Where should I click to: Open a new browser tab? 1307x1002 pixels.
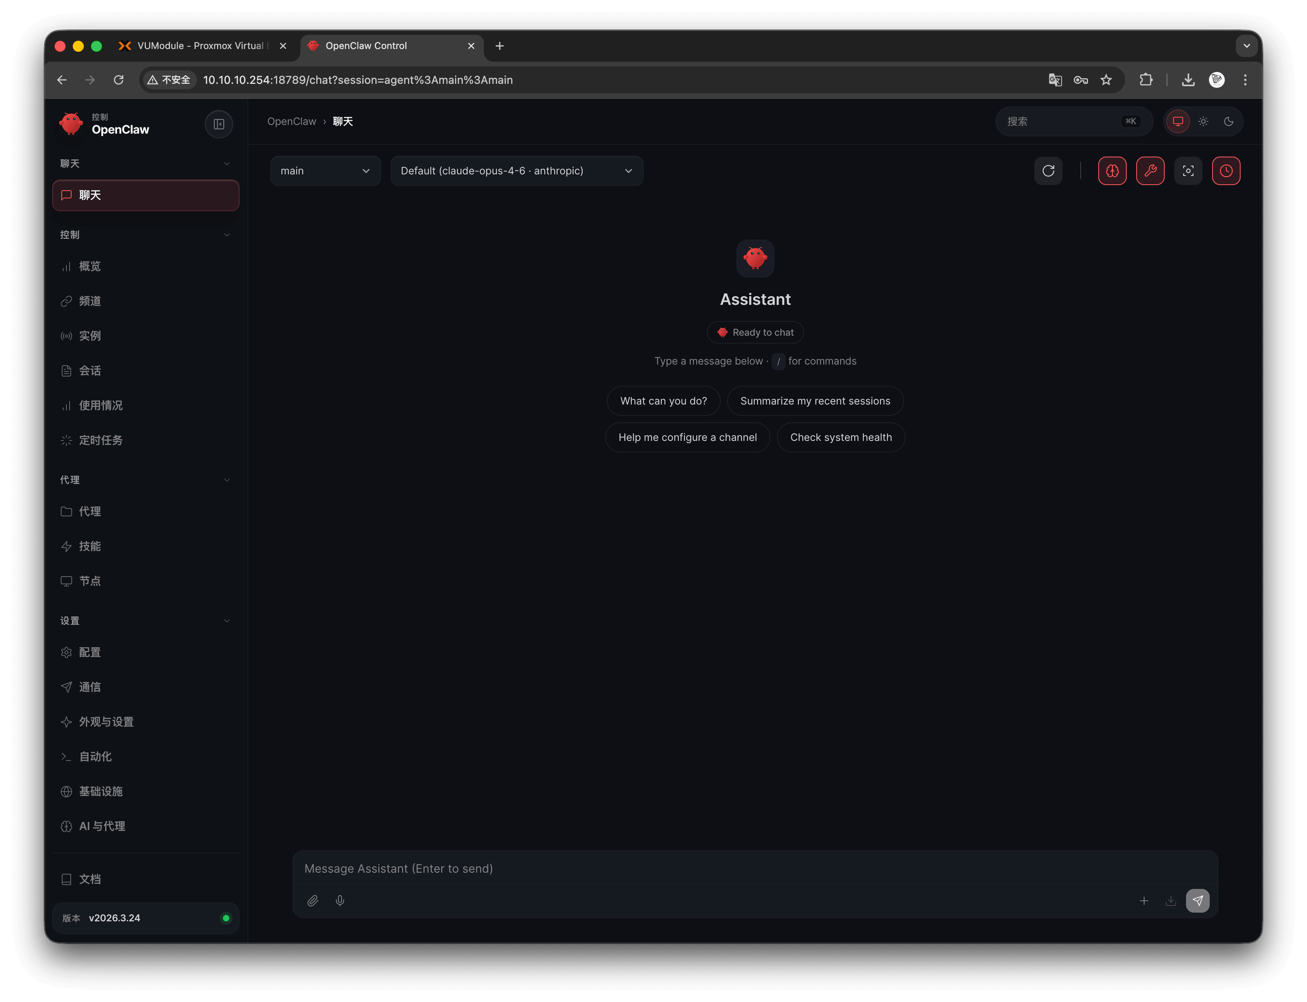(500, 46)
